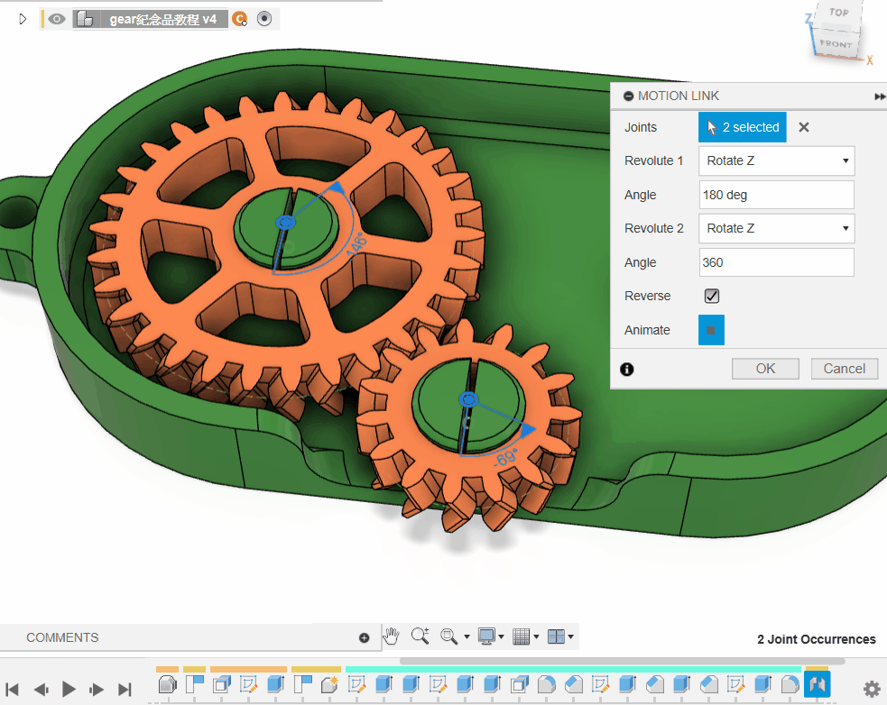Open Revolute 1 Rotate Z dropdown

tap(776, 160)
